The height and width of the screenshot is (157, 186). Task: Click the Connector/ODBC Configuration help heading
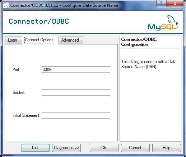point(139,42)
